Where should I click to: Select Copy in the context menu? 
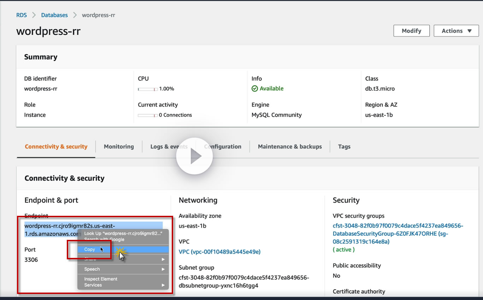click(90, 249)
